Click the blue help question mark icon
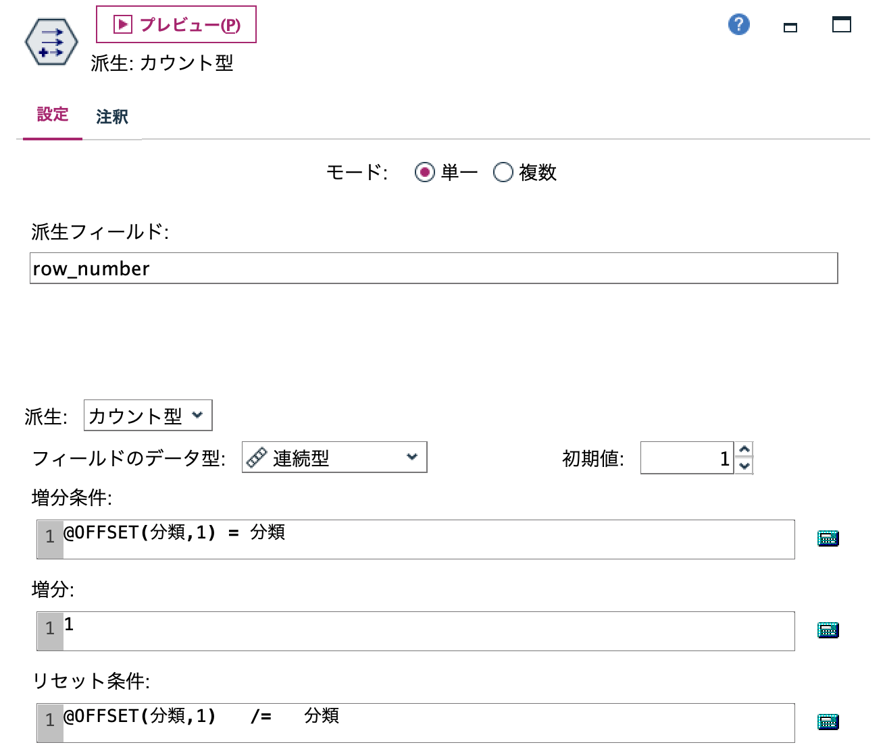Viewport: 885px width, 749px height. tap(739, 24)
